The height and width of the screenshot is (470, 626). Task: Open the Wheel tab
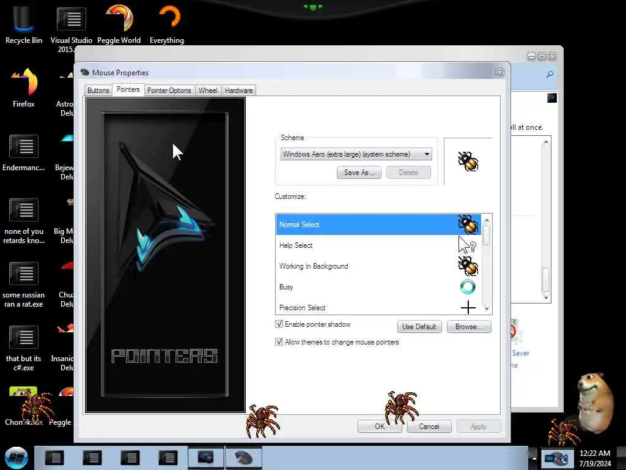[208, 91]
